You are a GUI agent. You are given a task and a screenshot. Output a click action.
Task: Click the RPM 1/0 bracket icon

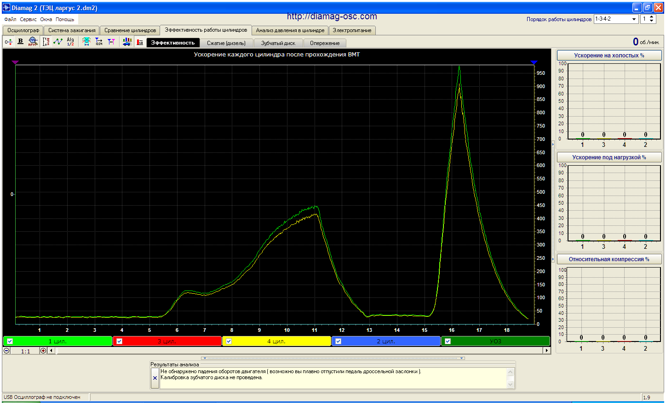point(46,42)
